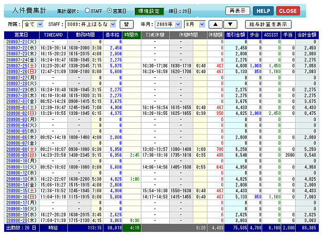Image resolution: width=323 pixels, height=236 pixels.
Task: Click basic pay 6,956 on 200908-09
Action: point(116,155)
